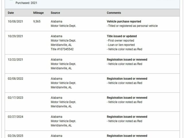This screenshot has height=138, width=184.
Task: Select the Titled or registered as personal vehicle line
Action: [132, 26]
